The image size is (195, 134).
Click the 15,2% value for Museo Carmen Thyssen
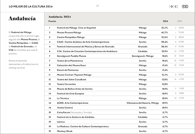pos(165,75)
